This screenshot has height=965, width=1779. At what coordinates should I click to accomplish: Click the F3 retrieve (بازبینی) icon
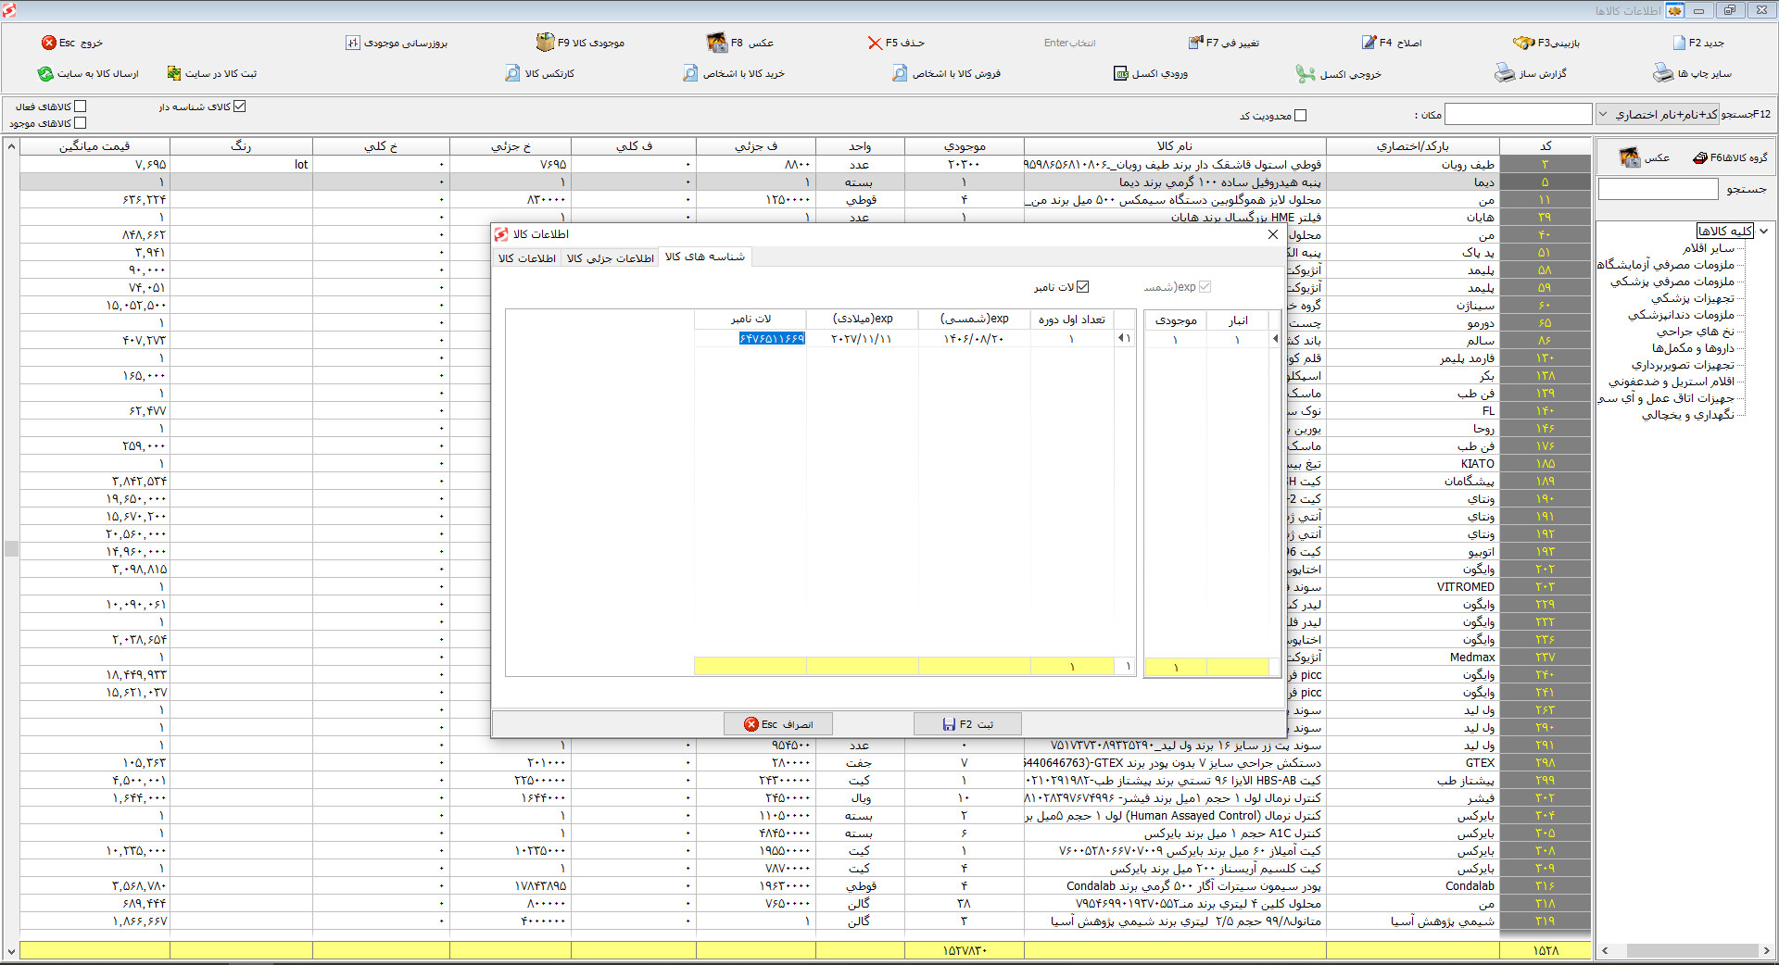click(1523, 43)
